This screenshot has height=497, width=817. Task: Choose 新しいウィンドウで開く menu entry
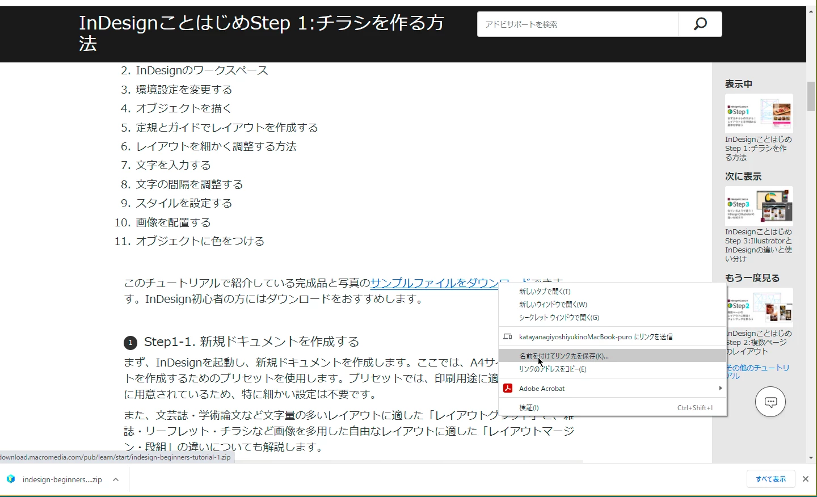pyautogui.click(x=613, y=305)
